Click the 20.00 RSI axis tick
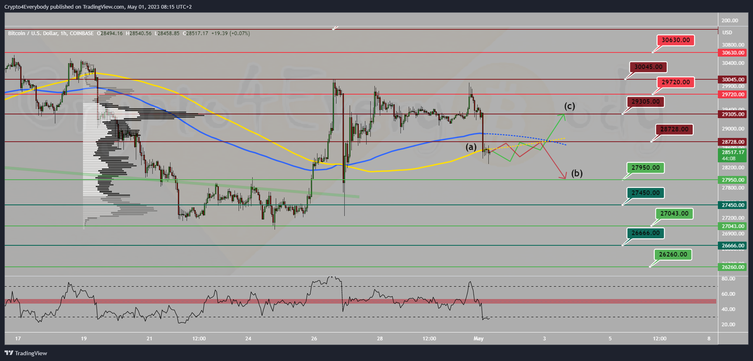Viewport: 753px width, 361px height. [x=728, y=325]
